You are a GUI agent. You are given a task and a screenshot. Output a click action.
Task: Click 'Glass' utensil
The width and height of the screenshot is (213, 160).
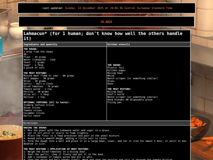coord(111,81)
